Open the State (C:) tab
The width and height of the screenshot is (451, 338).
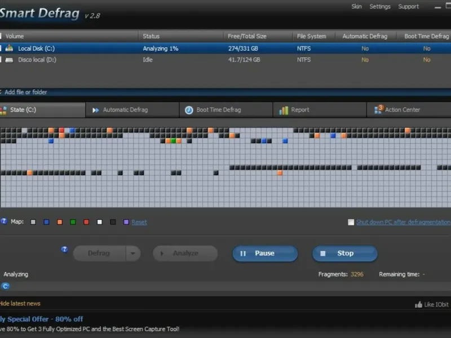[x=42, y=110]
